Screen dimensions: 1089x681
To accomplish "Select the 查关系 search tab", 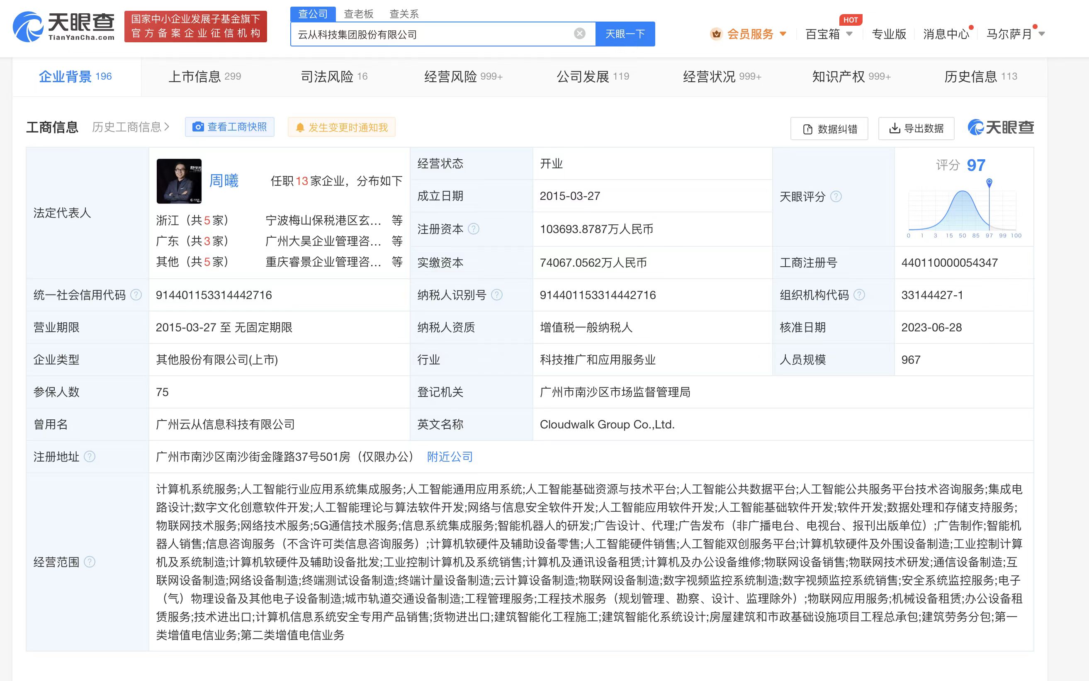I will [404, 14].
